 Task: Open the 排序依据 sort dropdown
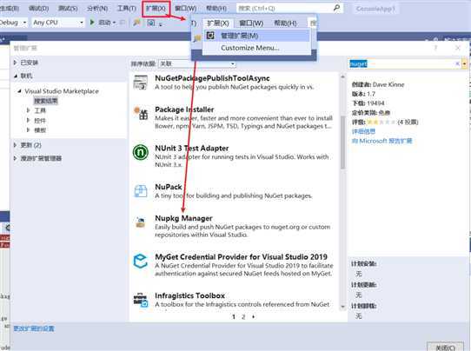pos(197,63)
